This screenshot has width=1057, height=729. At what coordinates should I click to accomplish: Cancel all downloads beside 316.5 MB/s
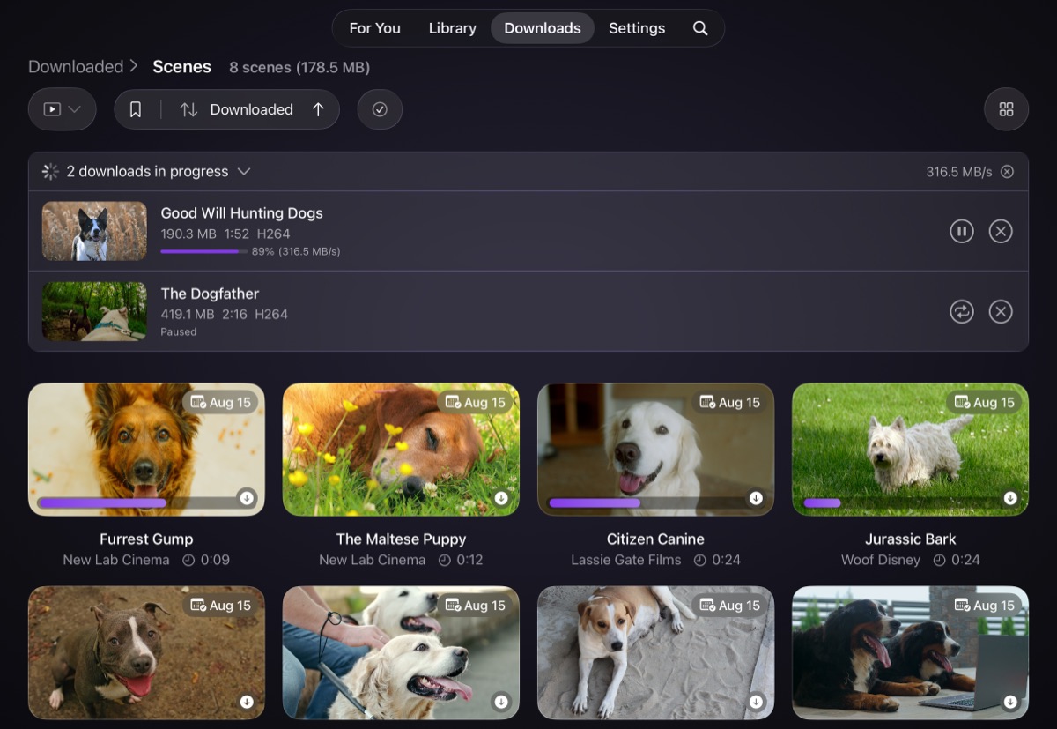point(1007,171)
